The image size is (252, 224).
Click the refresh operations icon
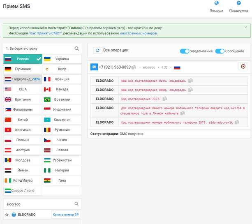coord(97,51)
